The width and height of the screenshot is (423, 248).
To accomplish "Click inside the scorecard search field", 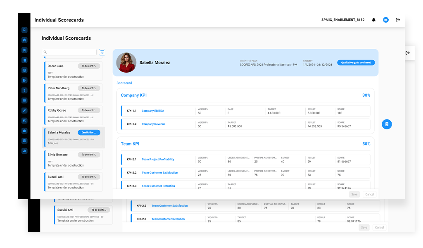I will (x=71, y=52).
